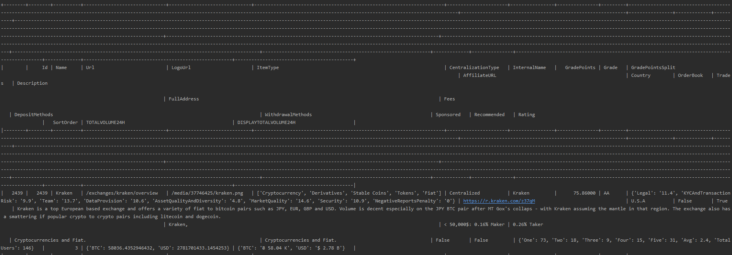The width and height of the screenshot is (732, 255).
Task: Click the Description column header
Action: click(x=32, y=83)
